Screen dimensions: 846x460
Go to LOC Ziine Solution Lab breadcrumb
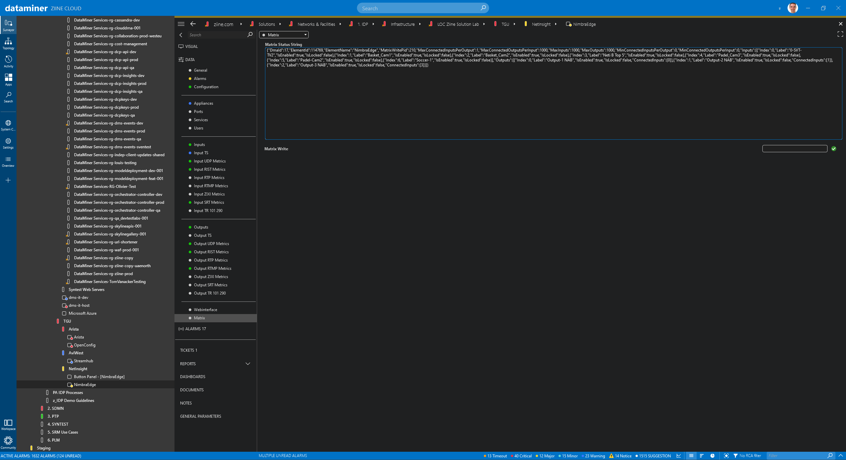[458, 24]
